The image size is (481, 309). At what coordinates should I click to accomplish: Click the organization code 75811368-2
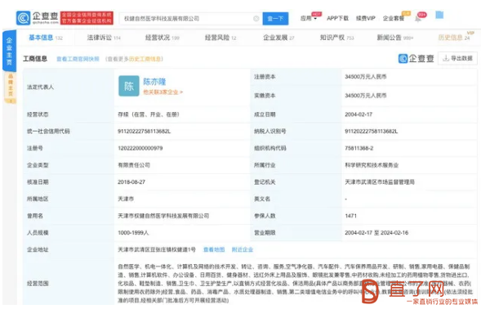[x=359, y=148]
